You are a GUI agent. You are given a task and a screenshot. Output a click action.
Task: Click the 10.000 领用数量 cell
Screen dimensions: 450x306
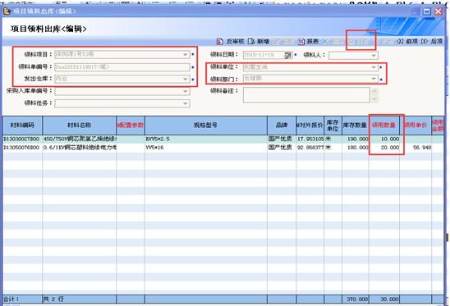pos(384,139)
